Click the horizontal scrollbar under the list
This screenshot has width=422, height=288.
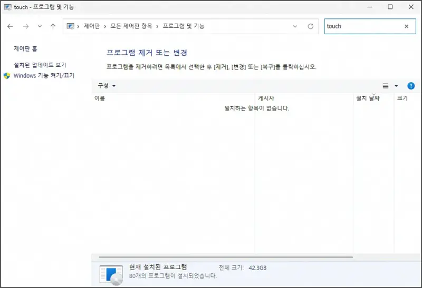tap(226, 257)
